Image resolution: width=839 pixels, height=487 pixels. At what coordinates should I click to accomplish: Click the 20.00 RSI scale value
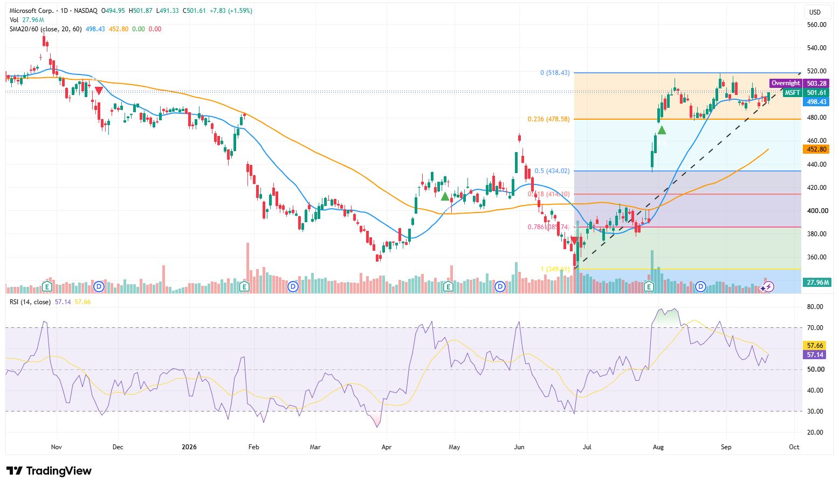click(x=815, y=433)
